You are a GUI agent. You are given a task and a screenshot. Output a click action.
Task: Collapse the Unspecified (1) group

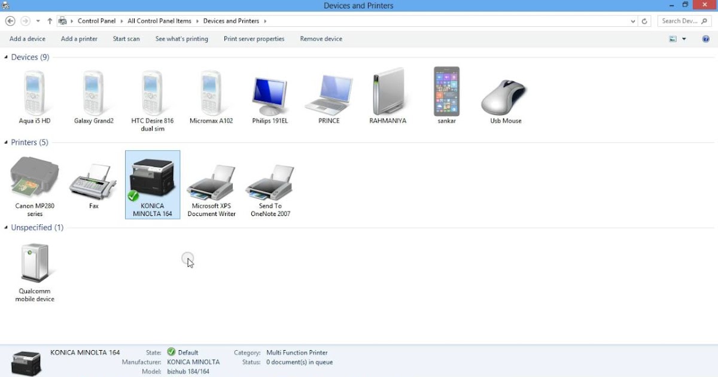tap(6, 227)
